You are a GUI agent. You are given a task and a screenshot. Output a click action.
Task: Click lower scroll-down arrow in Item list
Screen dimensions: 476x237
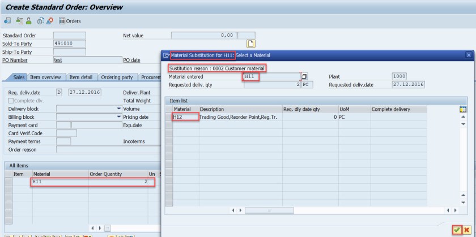[x=463, y=202]
